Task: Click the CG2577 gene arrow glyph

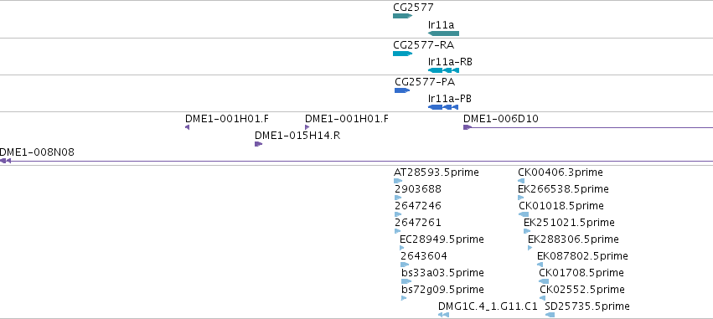Action: (x=402, y=16)
